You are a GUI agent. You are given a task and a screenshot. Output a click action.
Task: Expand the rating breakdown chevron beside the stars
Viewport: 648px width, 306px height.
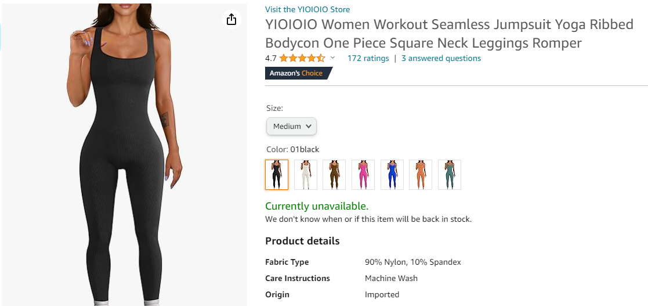coord(332,58)
